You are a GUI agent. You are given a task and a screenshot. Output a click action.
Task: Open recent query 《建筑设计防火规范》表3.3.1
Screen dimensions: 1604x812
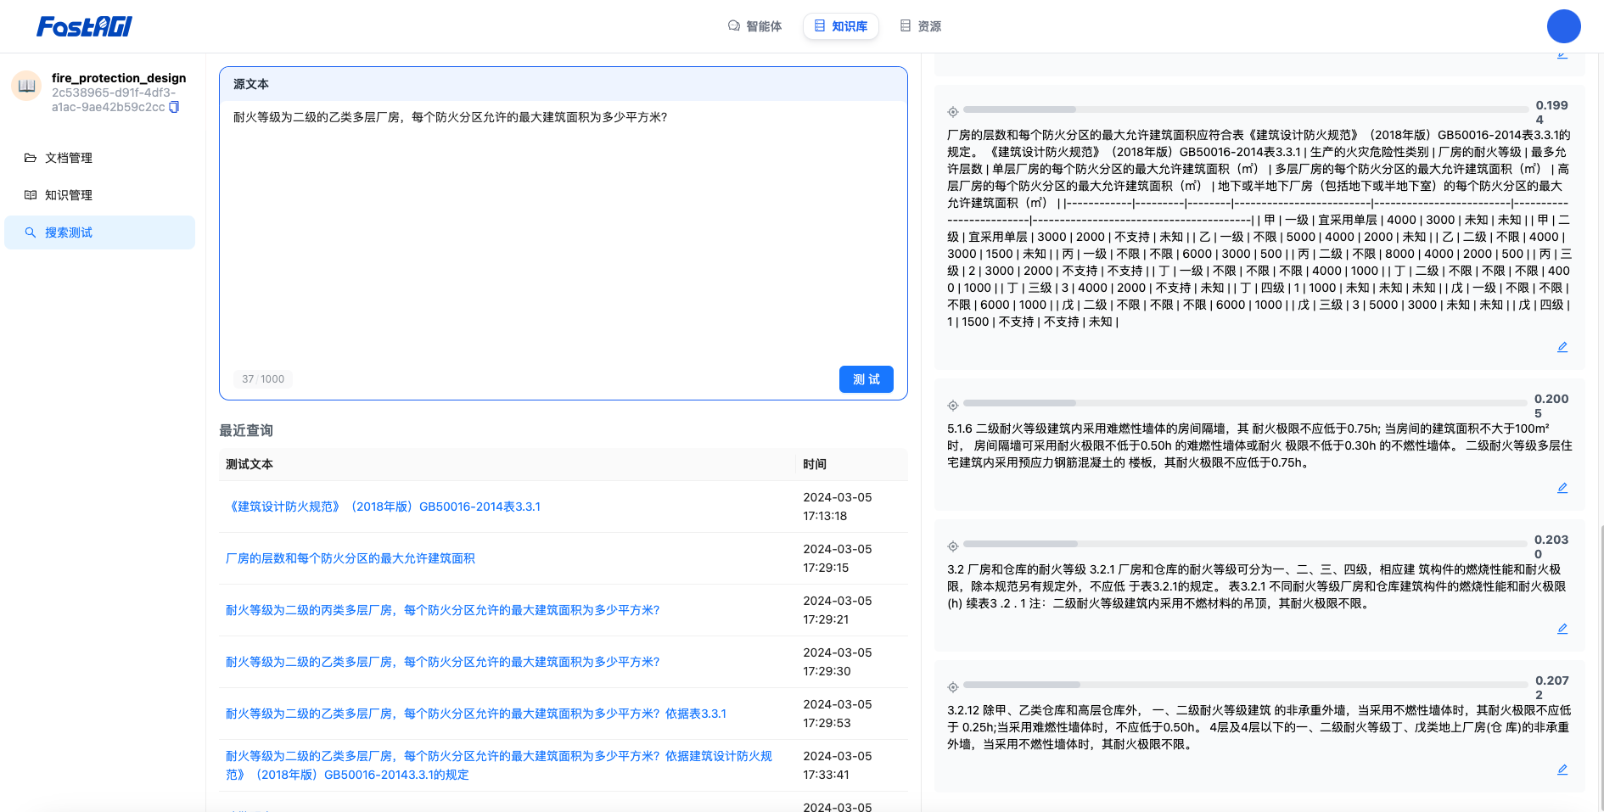[x=383, y=507]
